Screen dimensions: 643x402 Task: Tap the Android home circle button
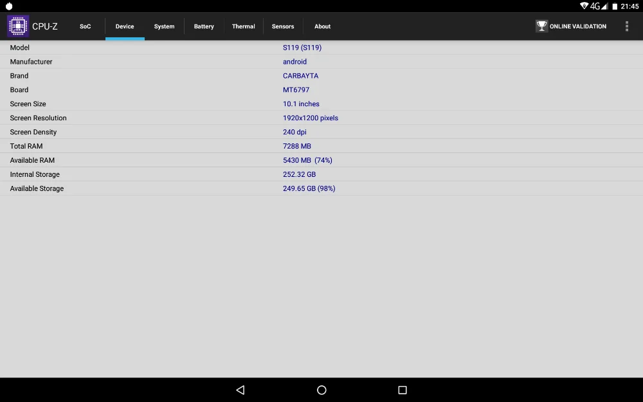pyautogui.click(x=321, y=390)
